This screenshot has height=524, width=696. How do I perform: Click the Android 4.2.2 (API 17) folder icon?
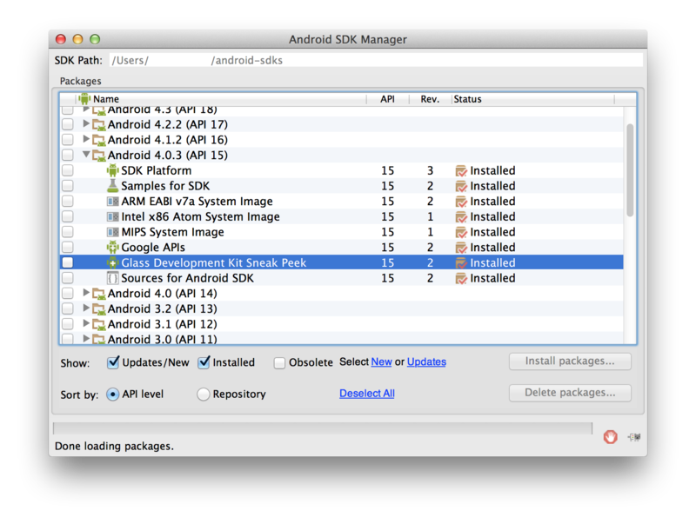(x=99, y=124)
